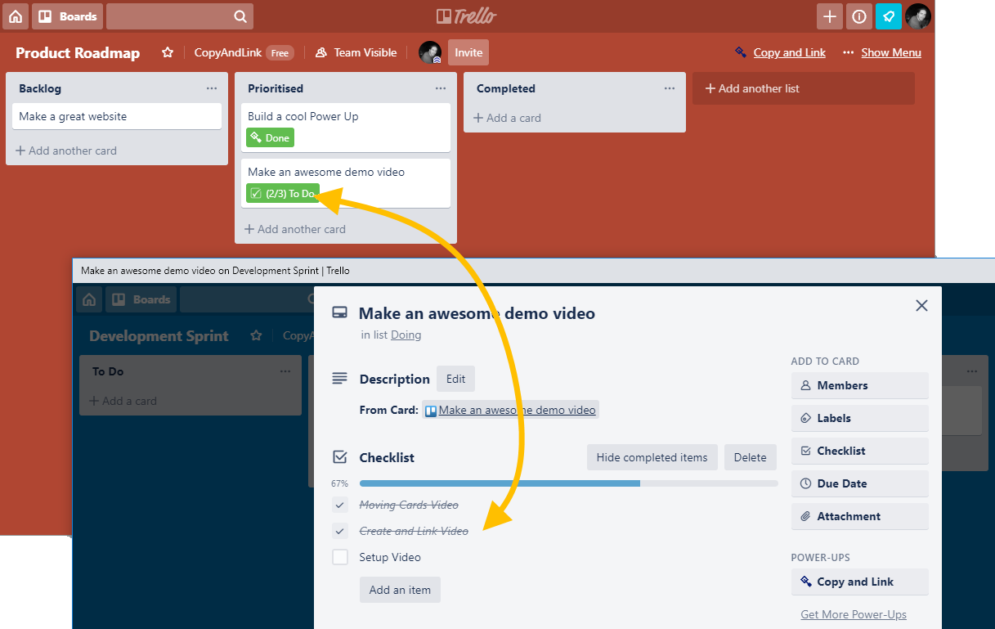This screenshot has height=629, width=995.
Task: Open Members in Add to Card
Action: pyautogui.click(x=860, y=385)
